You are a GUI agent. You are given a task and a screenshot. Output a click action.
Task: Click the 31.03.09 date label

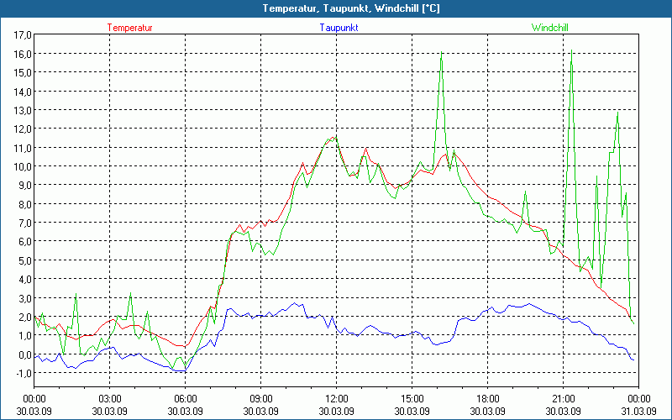[638, 412]
